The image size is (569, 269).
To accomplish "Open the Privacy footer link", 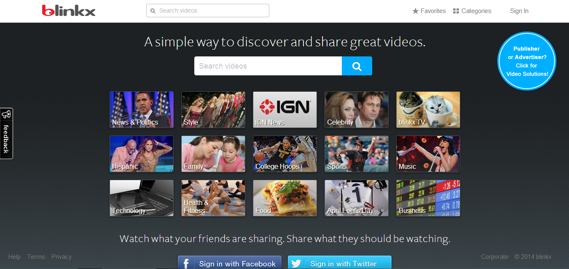I will click(62, 257).
